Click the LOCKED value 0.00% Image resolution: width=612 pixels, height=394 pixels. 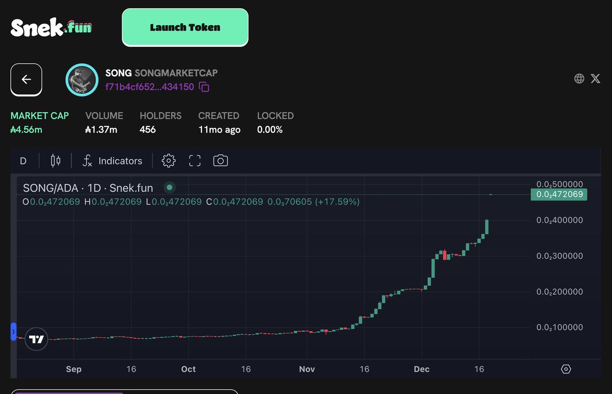[270, 130]
